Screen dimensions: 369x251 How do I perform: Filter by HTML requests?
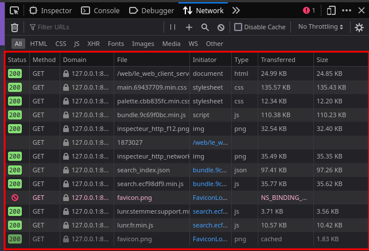pyautogui.click(x=38, y=44)
